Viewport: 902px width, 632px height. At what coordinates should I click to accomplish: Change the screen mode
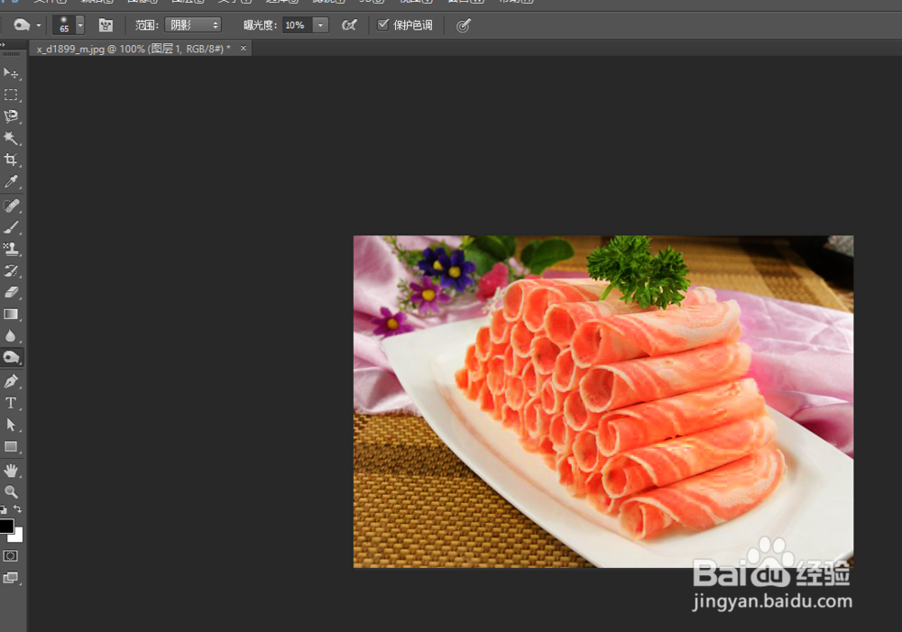tap(11, 578)
